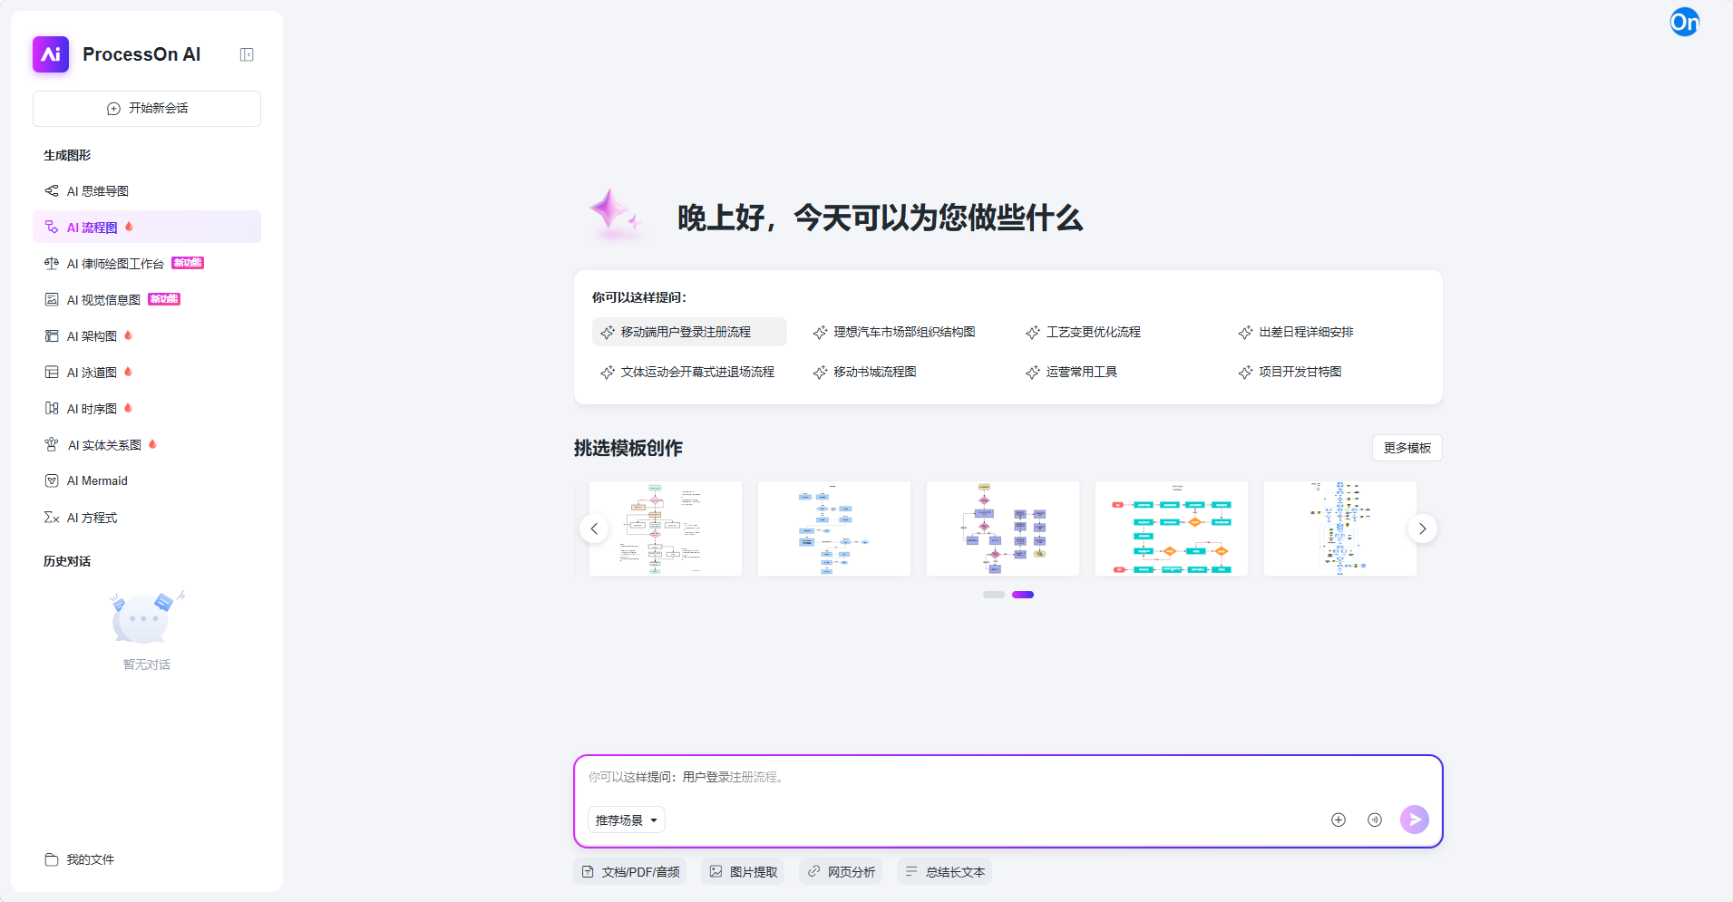Select suggestion 文体运动会开幕式进退场流程
The height and width of the screenshot is (902, 1733).
pos(688,372)
